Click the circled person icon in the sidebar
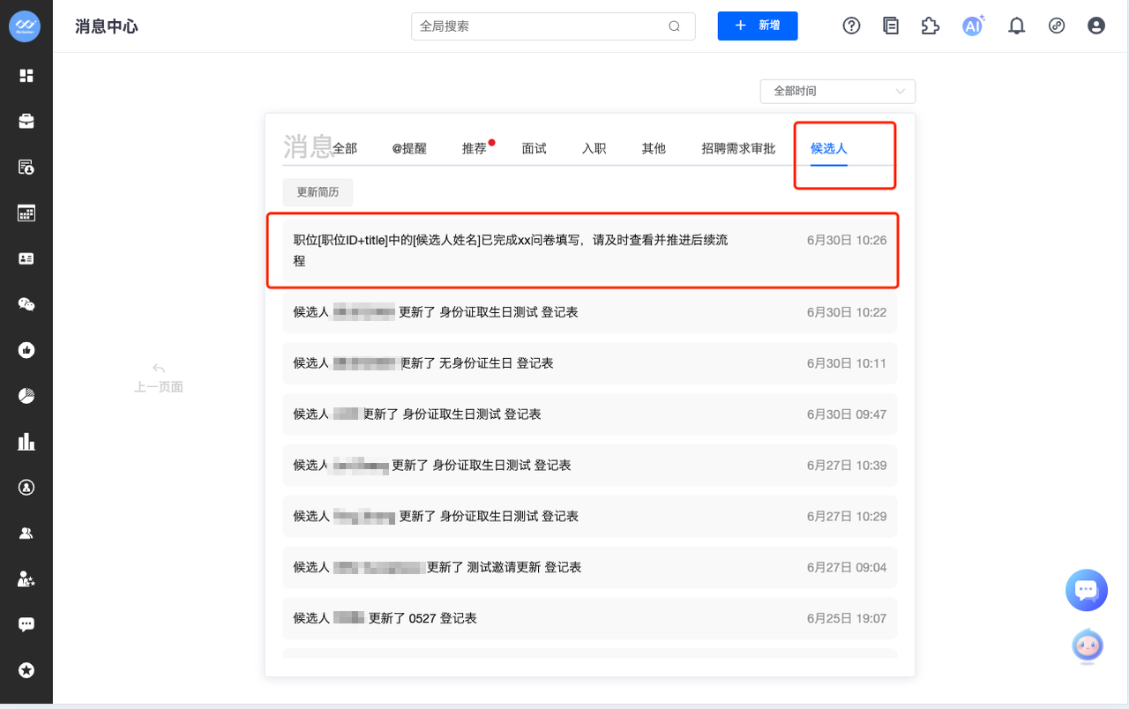Image resolution: width=1129 pixels, height=709 pixels. (x=26, y=487)
